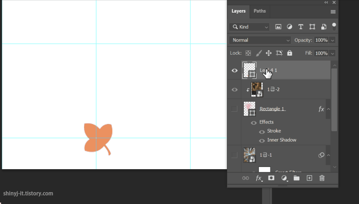Create new fill or adjustment layer
The width and height of the screenshot is (359, 204).
point(284,178)
